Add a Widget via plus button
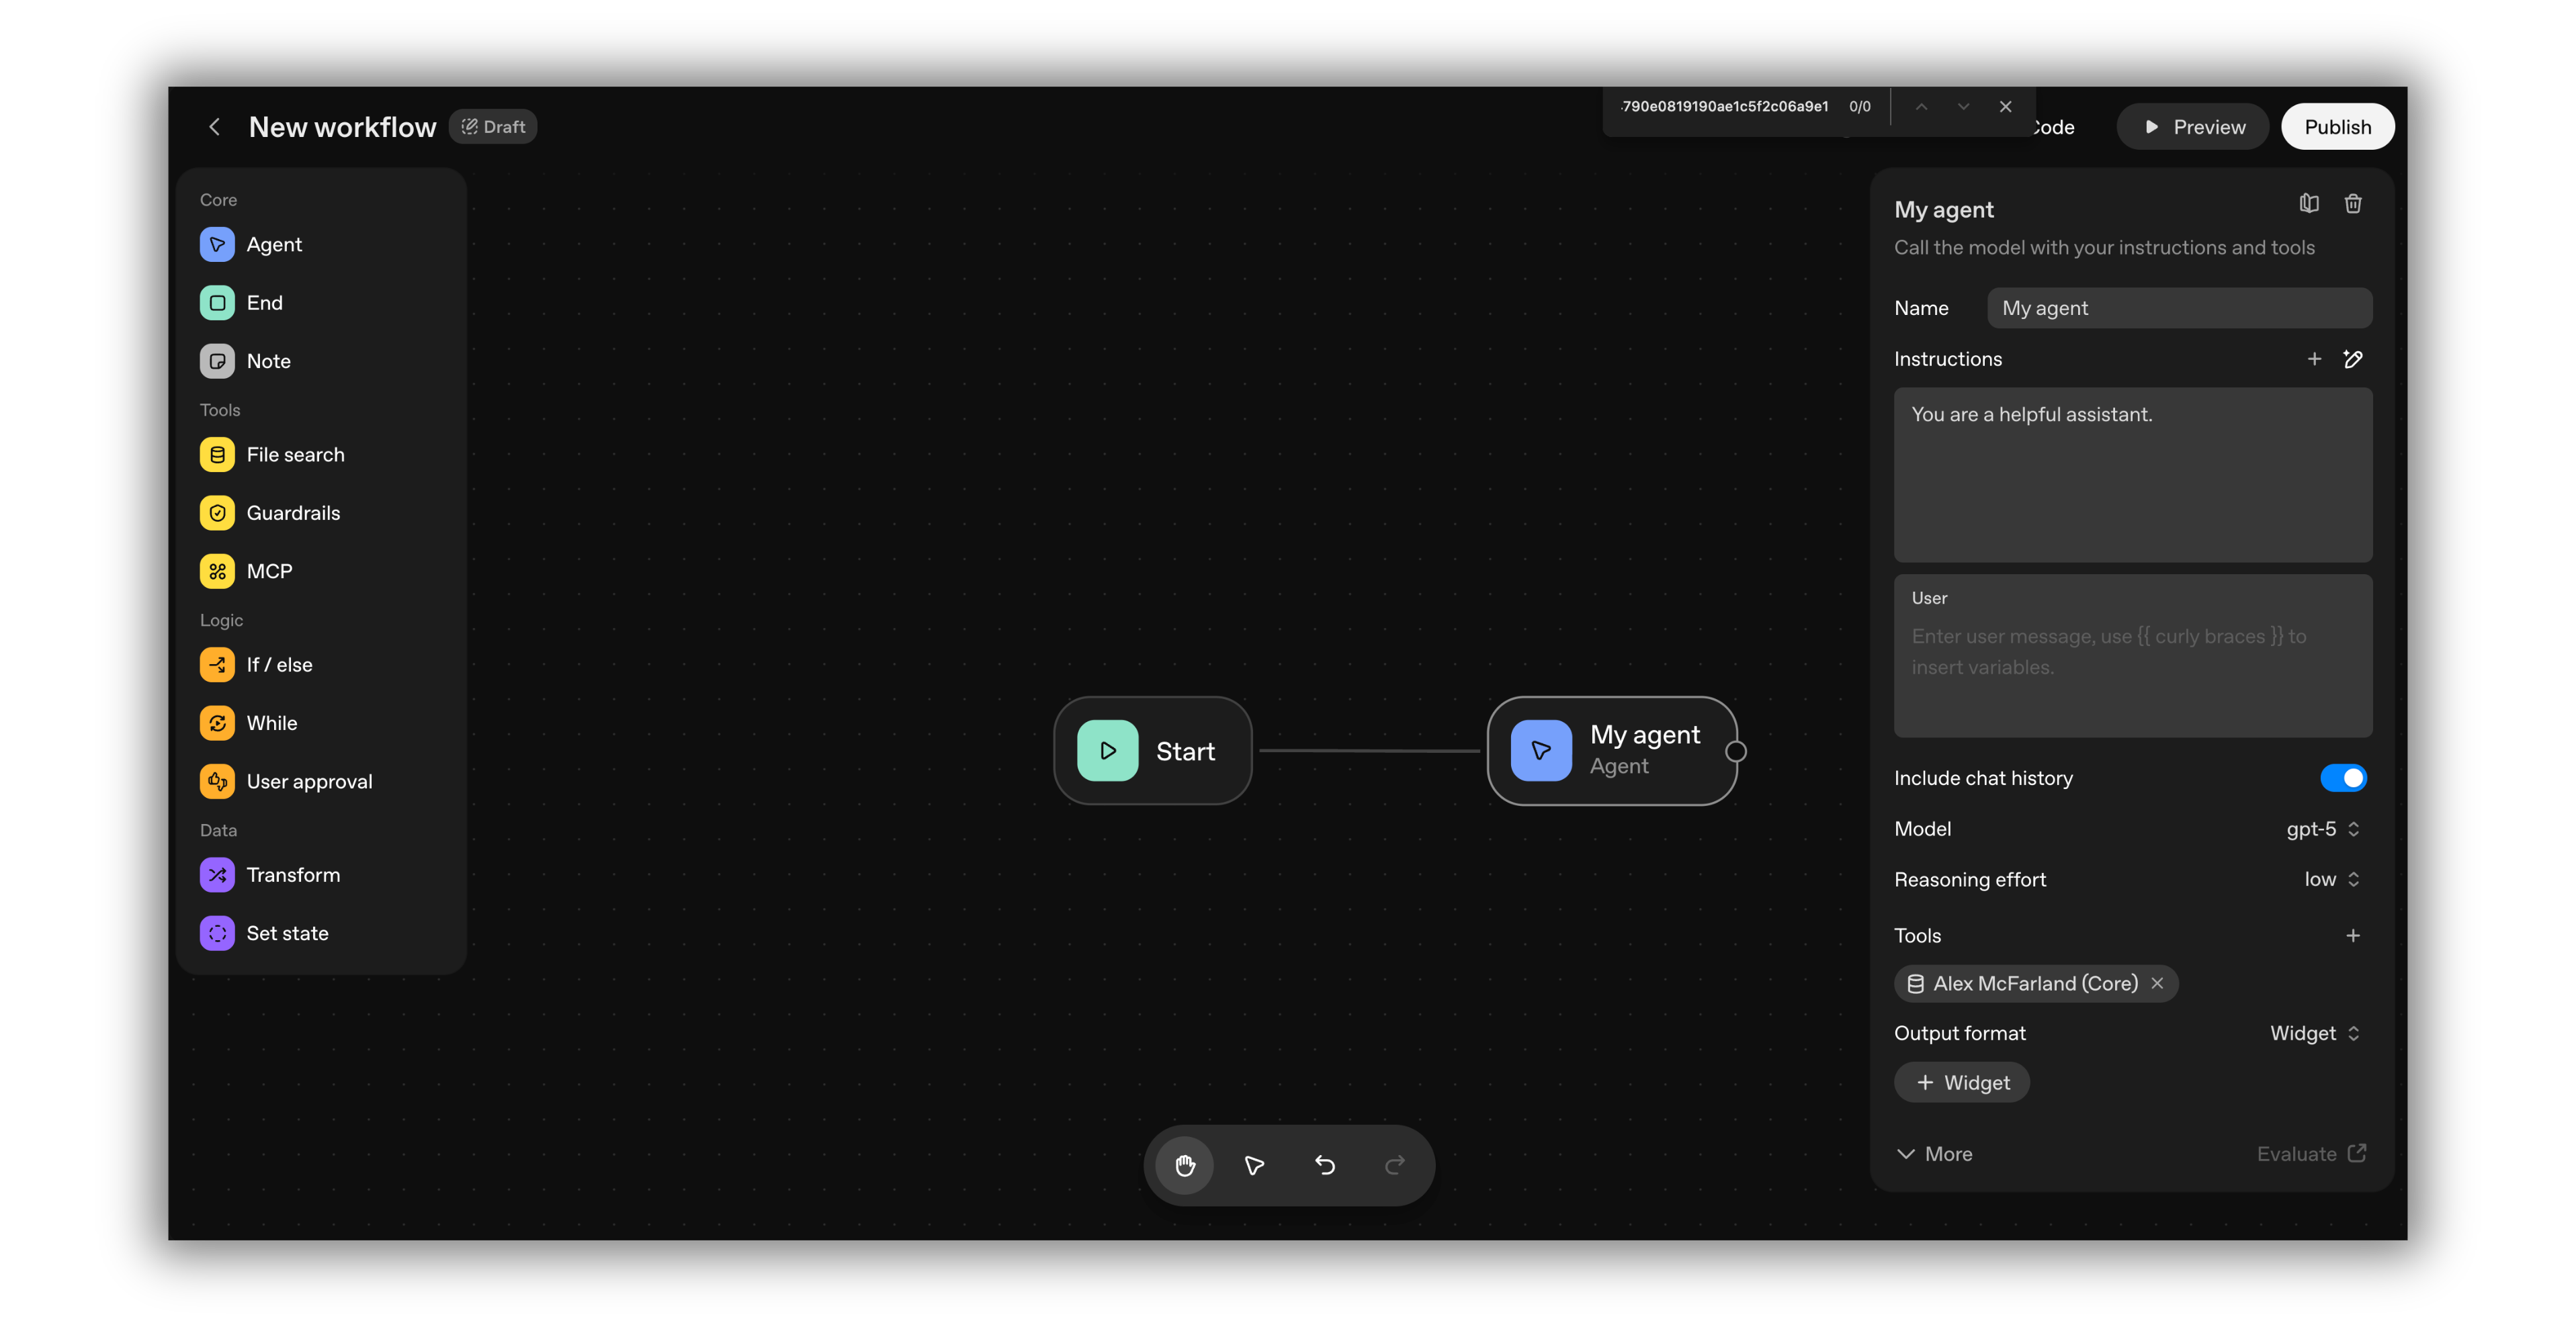 (1962, 1083)
